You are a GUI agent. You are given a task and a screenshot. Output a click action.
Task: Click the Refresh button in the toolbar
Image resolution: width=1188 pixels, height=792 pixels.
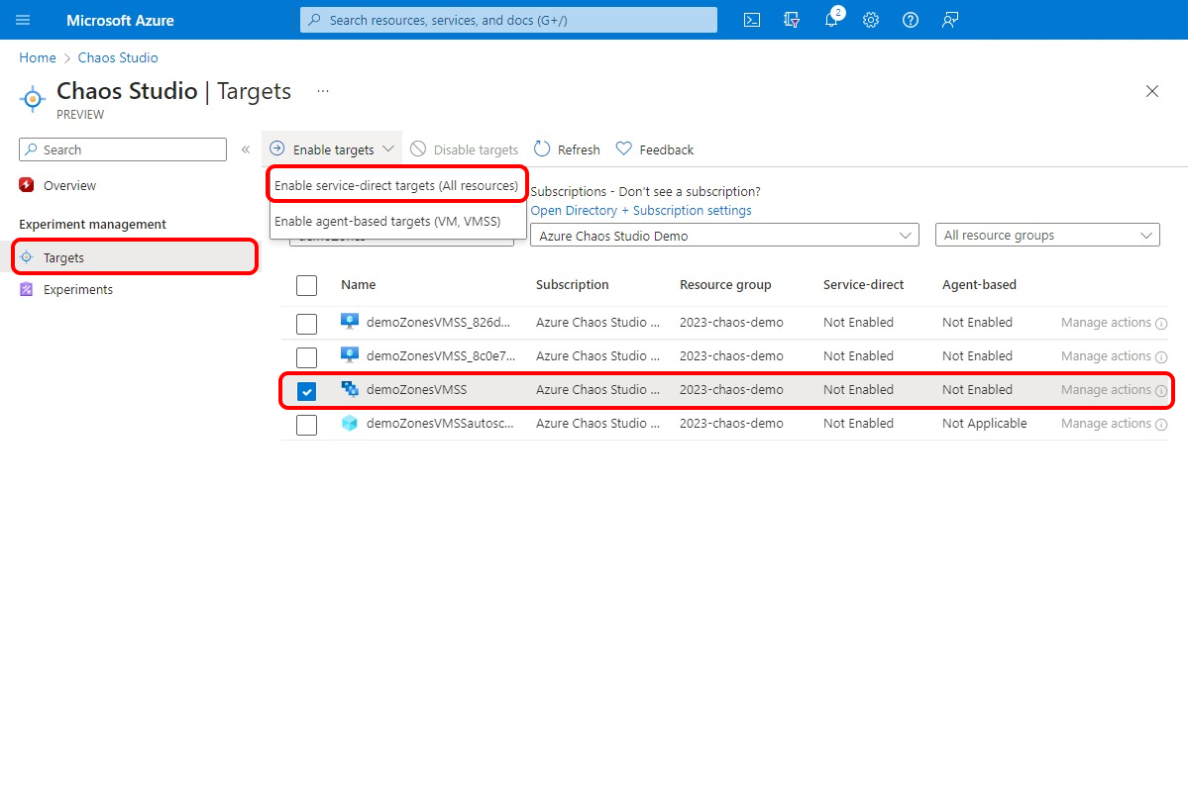(x=568, y=149)
